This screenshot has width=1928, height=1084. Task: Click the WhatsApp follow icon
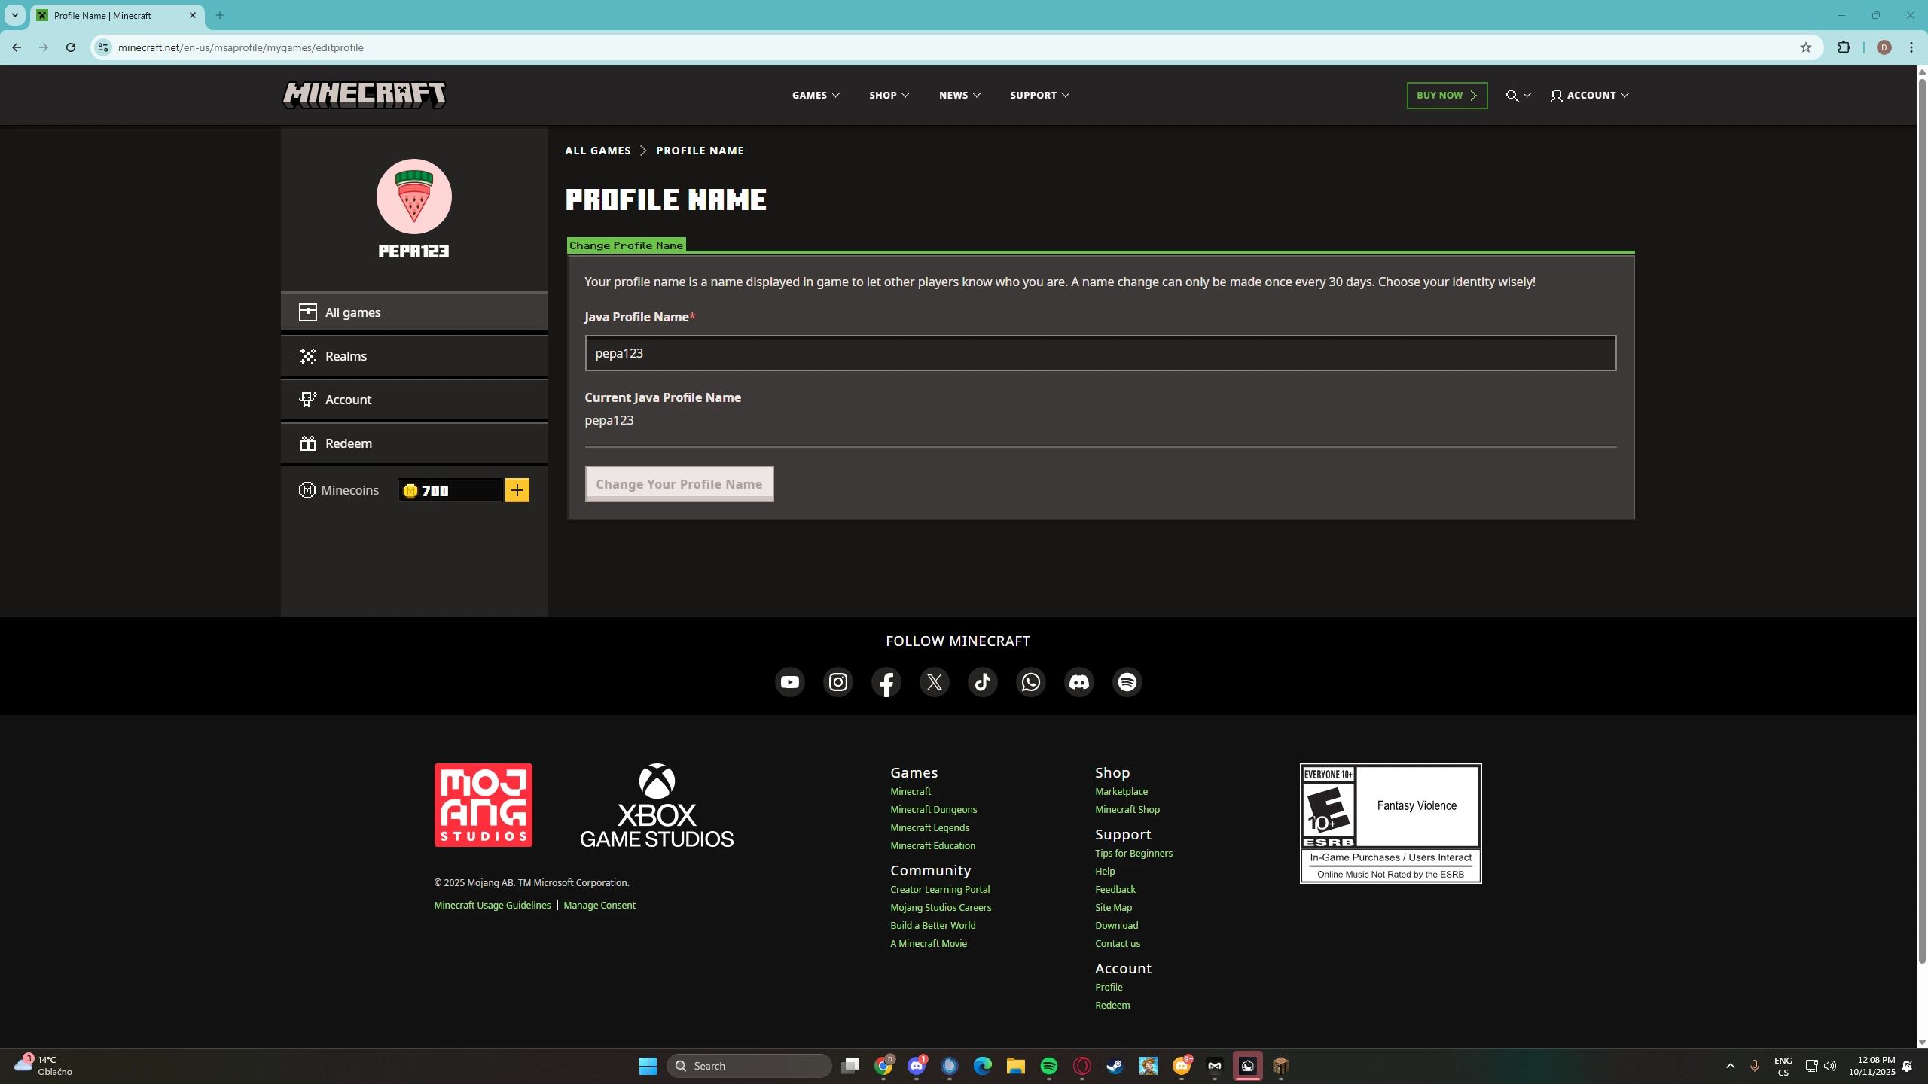click(x=1030, y=682)
